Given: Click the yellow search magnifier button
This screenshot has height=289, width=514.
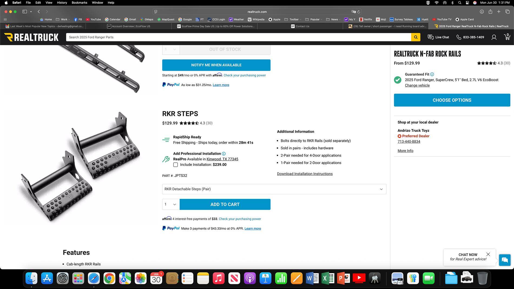Looking at the screenshot, I should (x=416, y=37).
